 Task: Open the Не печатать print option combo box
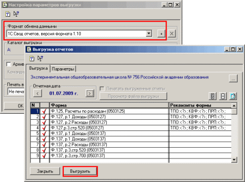click(x=16, y=92)
